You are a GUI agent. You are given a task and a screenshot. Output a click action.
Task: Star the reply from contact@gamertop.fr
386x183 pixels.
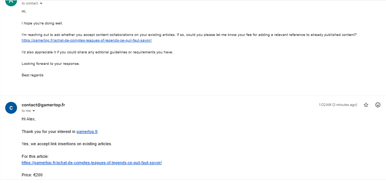pos(366,105)
